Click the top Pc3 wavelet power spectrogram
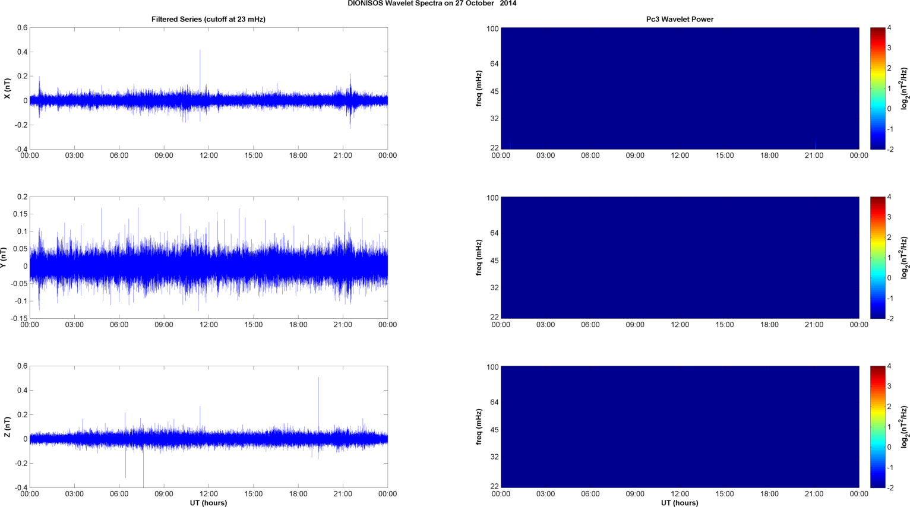910x507 pixels. [x=680, y=88]
